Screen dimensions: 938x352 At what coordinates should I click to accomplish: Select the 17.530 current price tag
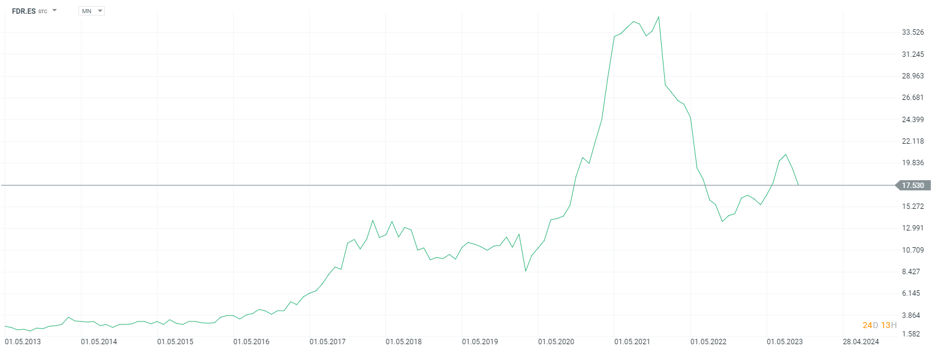[912, 186]
